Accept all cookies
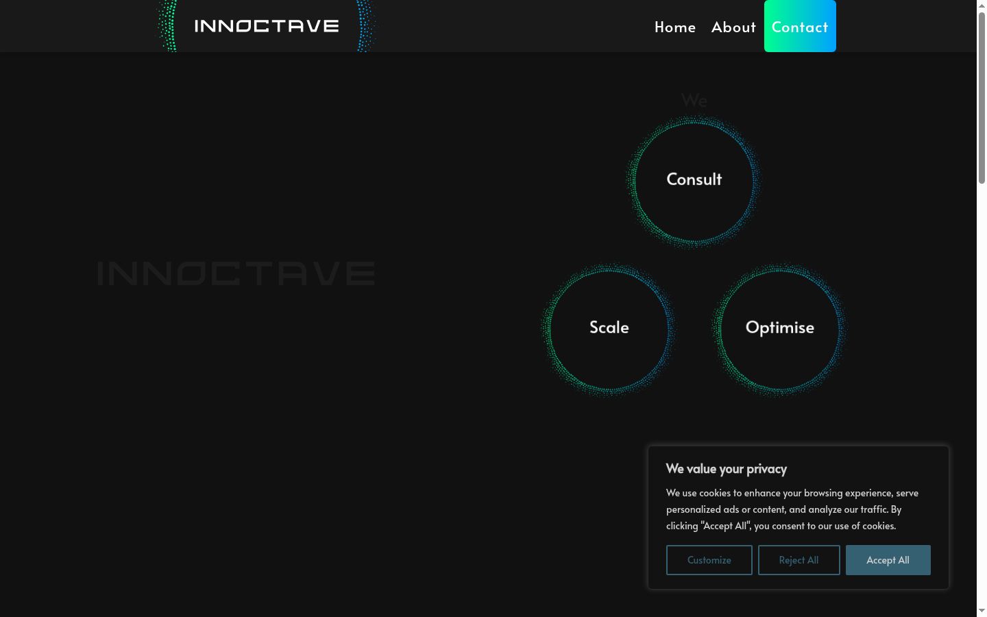987x617 pixels. point(888,560)
